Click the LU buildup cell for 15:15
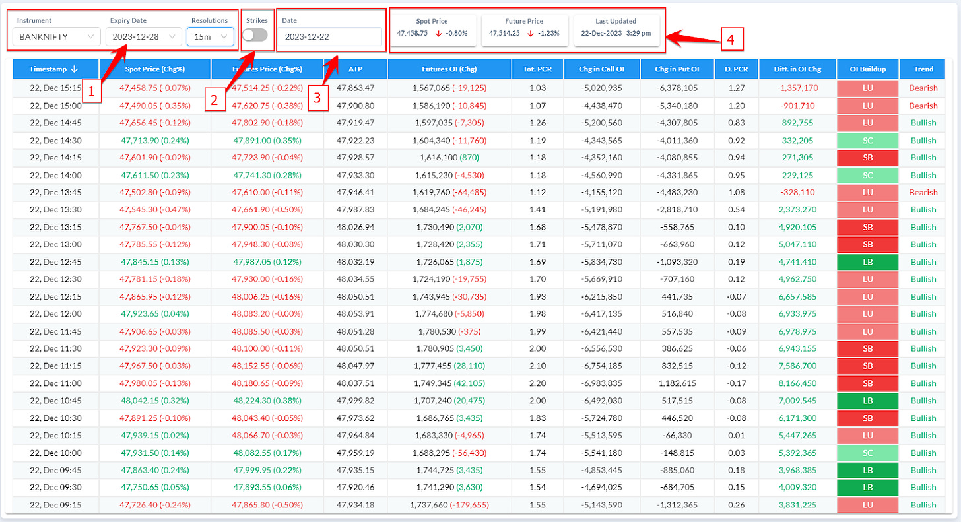This screenshot has width=961, height=522. (x=867, y=88)
